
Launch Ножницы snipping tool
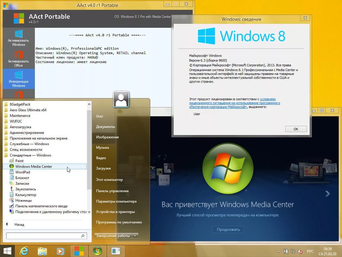(23, 200)
